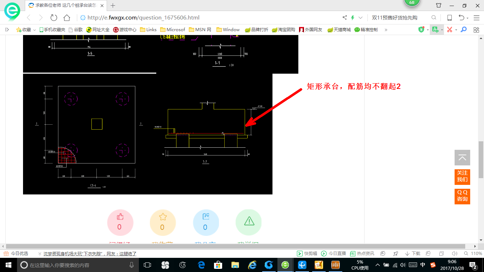Click the 今日直播 status bar button

click(x=333, y=254)
